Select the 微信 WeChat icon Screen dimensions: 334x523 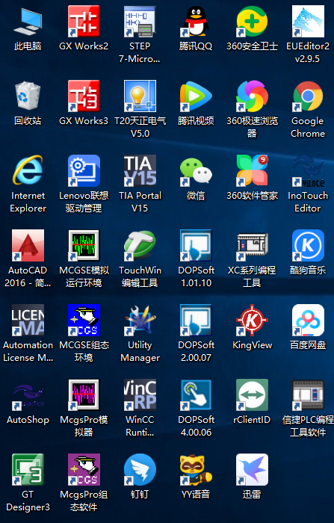(196, 171)
